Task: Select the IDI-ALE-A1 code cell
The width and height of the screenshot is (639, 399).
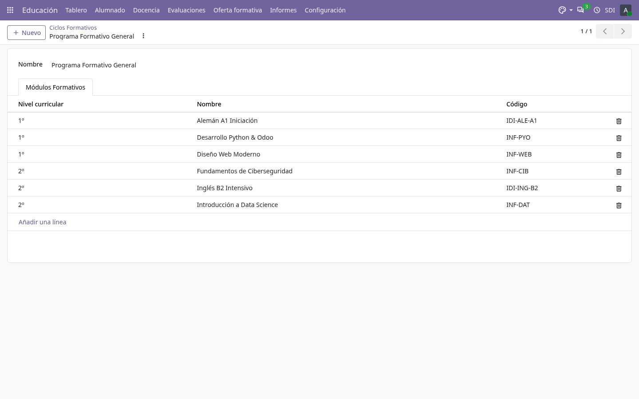Action: pos(521,121)
